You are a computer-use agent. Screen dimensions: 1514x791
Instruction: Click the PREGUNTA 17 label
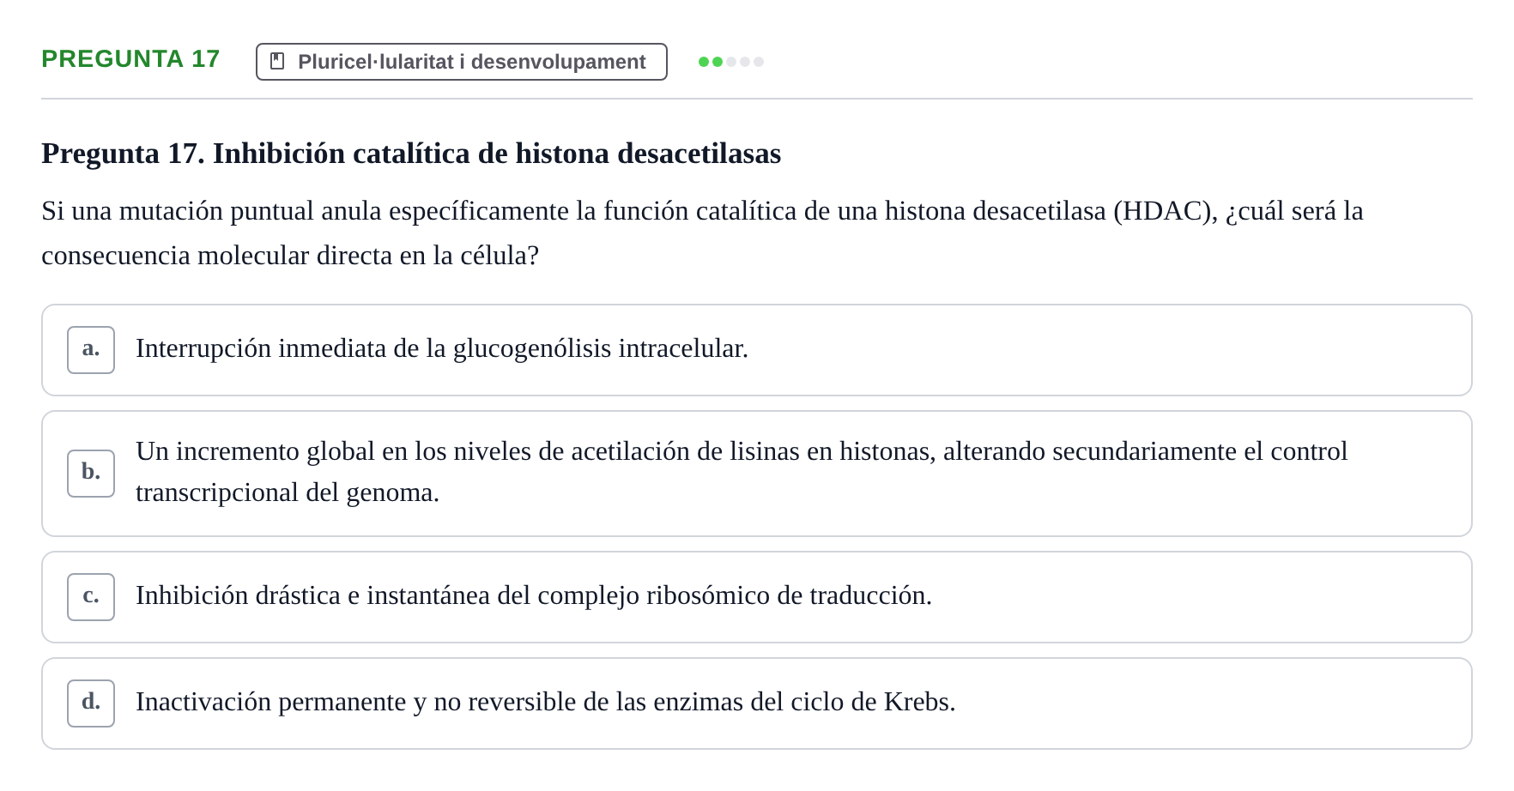pyautogui.click(x=130, y=59)
